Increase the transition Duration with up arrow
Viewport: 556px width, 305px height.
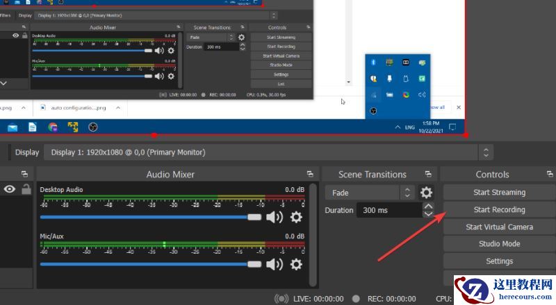click(428, 207)
